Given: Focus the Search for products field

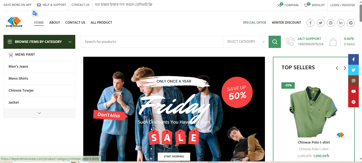Looking at the screenshot, I should click(152, 42).
